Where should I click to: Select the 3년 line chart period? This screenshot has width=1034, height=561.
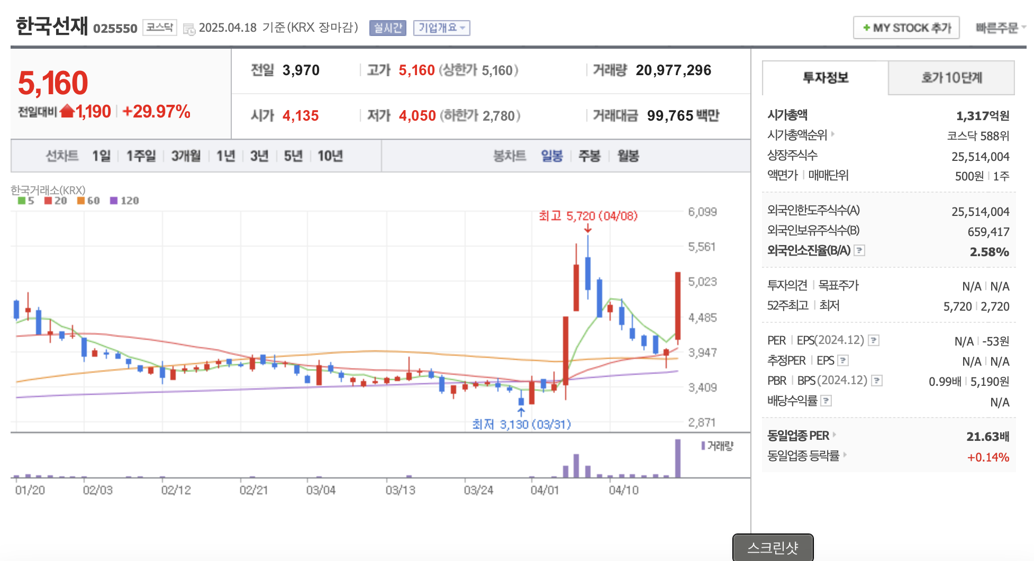[x=259, y=156]
